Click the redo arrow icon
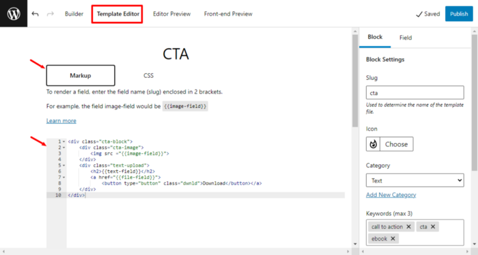This screenshot has width=478, height=255. tap(51, 14)
